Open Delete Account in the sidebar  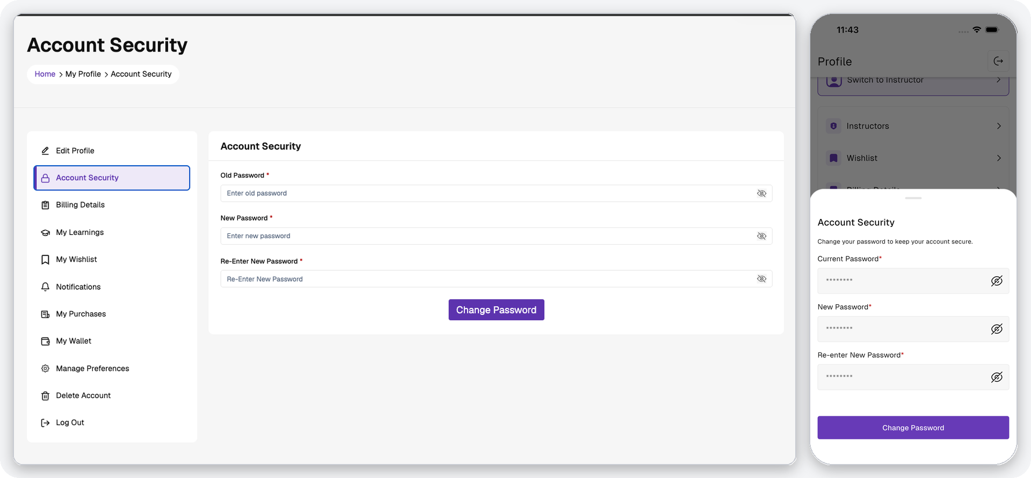pyautogui.click(x=112, y=396)
